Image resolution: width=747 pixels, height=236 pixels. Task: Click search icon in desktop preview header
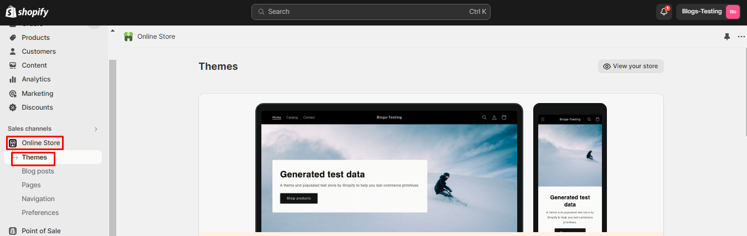tap(485, 117)
